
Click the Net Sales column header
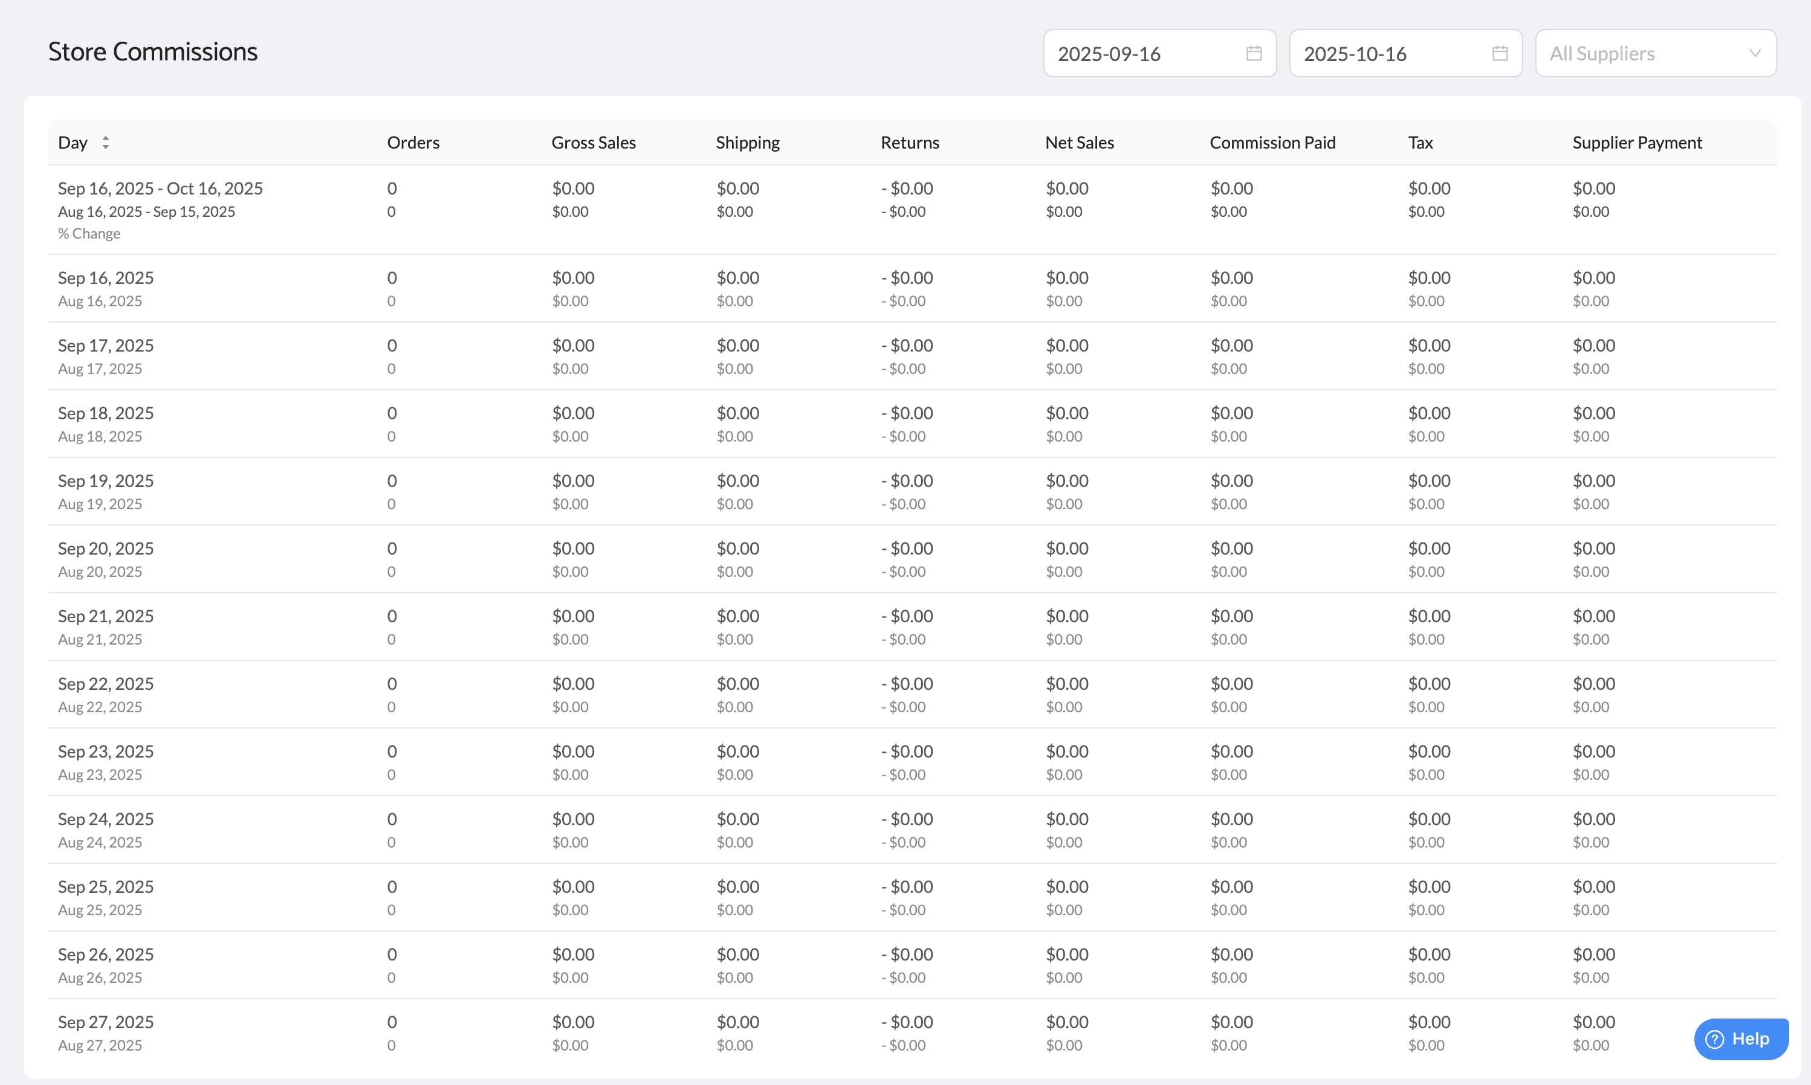pos(1079,143)
